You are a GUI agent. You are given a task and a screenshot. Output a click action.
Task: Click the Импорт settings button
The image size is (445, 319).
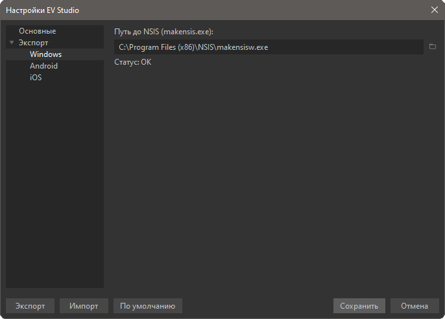84,306
